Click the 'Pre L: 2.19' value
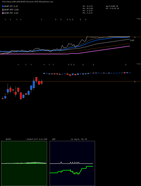Image resolution: width=141 pixels, height=186 pixels. pyautogui.click(x=88, y=11)
